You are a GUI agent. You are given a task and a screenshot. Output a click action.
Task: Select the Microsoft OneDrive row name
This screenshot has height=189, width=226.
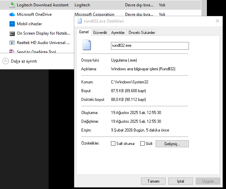pos(34,14)
